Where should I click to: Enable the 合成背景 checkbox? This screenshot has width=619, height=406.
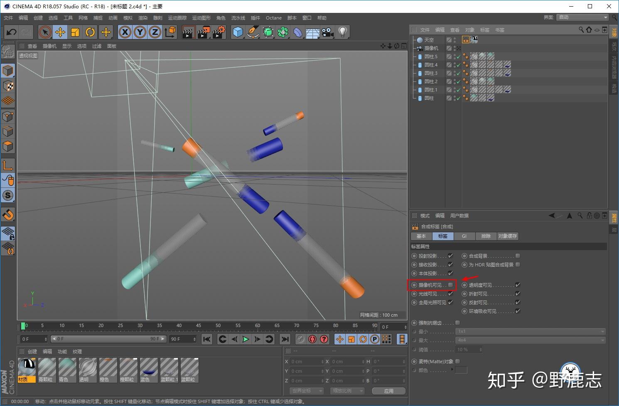518,256
